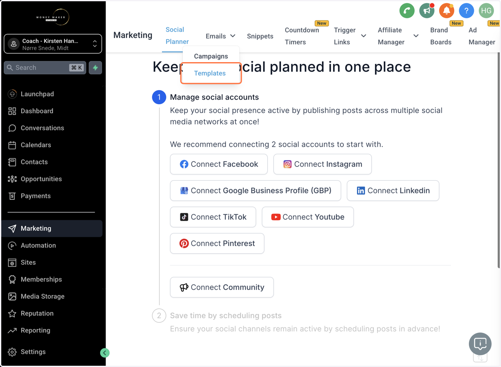Click the Connect Instagram button
501x367 pixels.
[322, 164]
